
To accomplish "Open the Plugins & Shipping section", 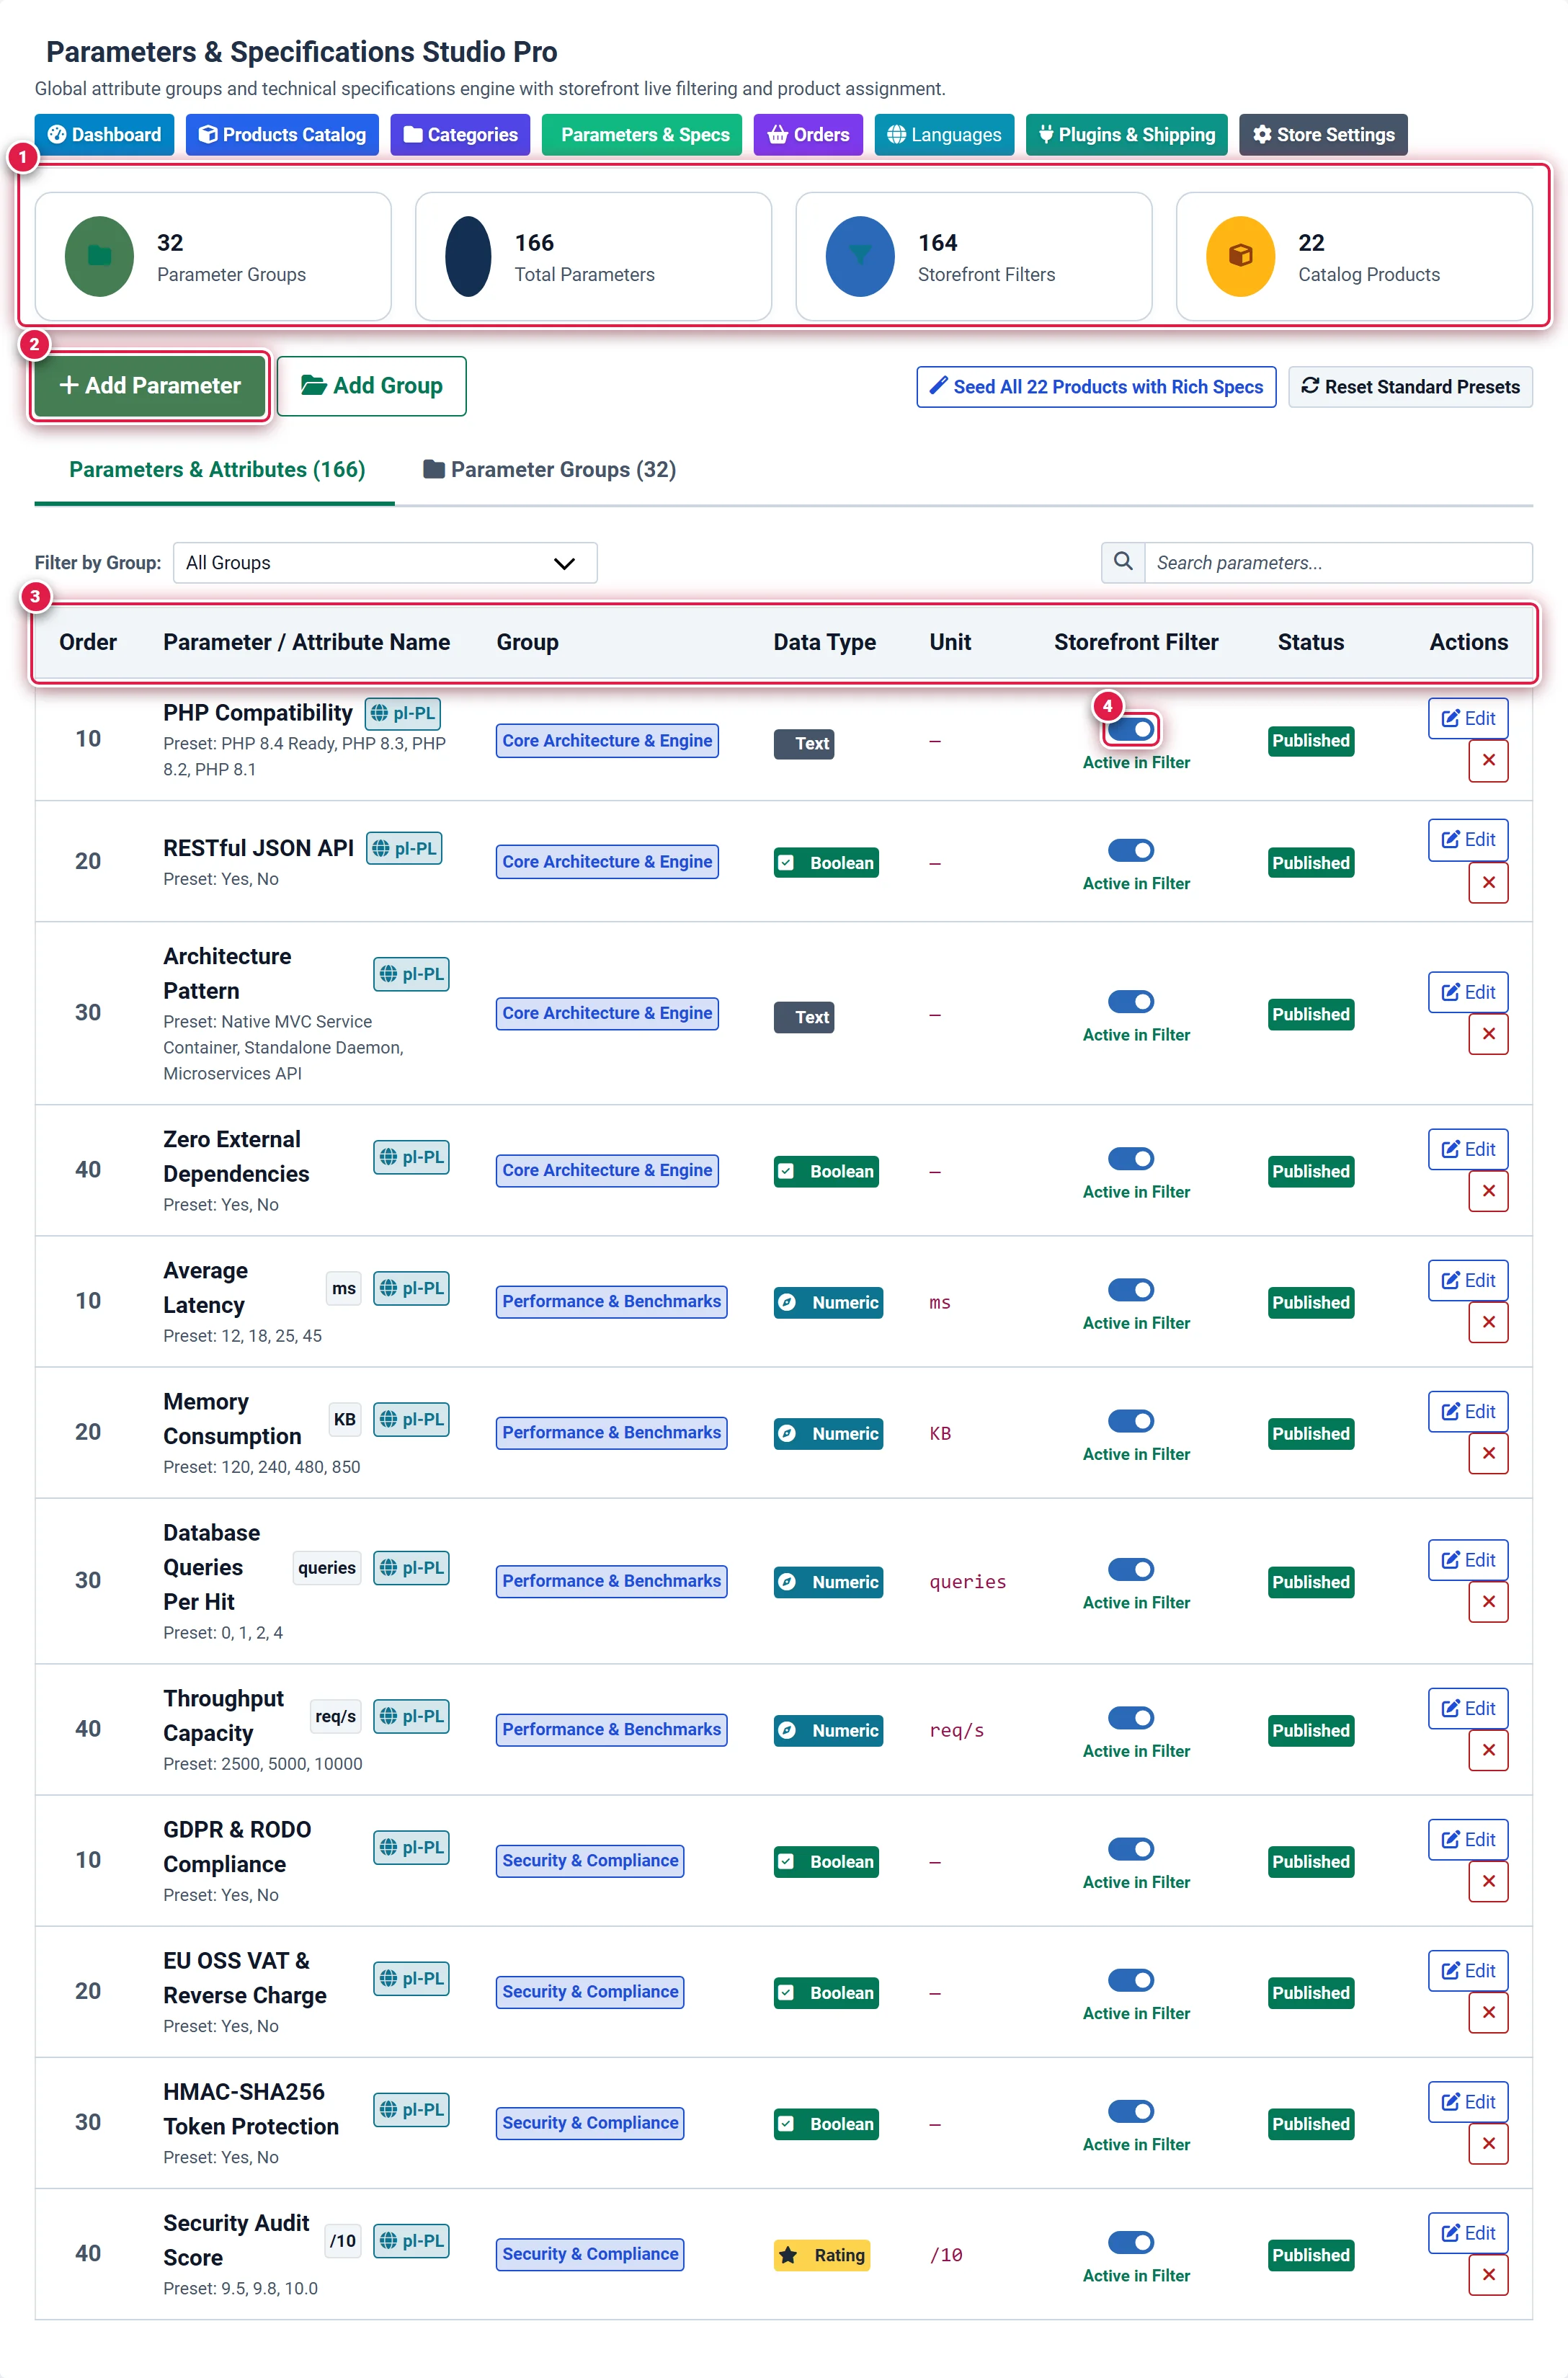I will click(x=1127, y=135).
